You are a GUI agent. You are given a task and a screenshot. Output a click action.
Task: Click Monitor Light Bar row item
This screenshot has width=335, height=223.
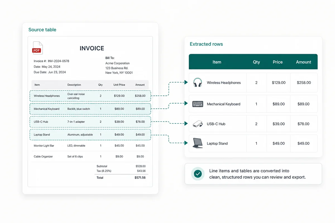[x=44, y=146]
